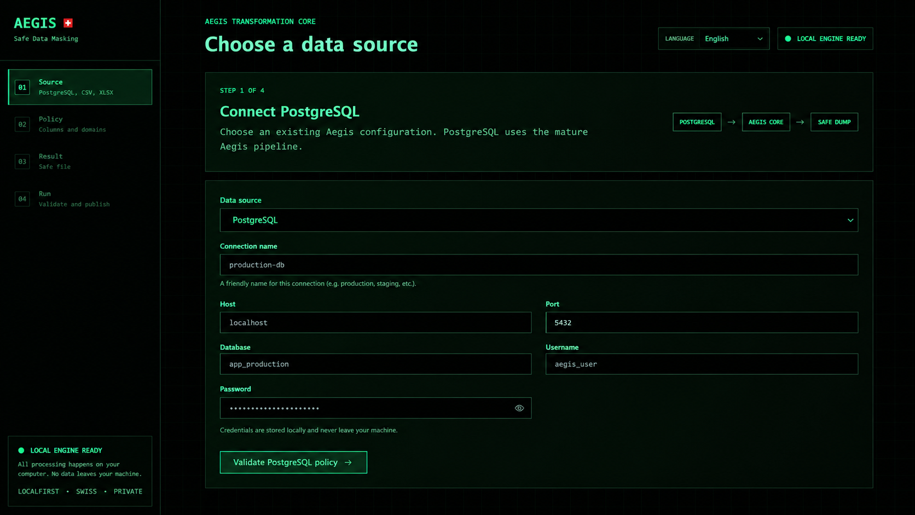
Task: Toggle password visibility eye icon
Action: (x=519, y=408)
